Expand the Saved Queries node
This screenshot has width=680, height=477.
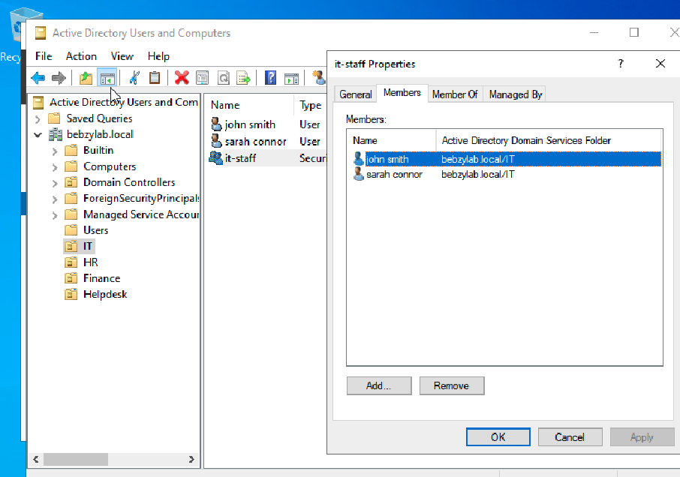pyautogui.click(x=38, y=118)
